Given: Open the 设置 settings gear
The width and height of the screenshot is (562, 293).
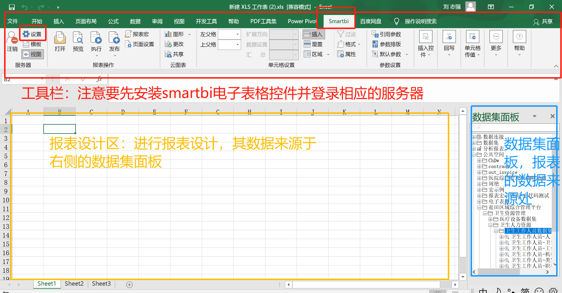Looking at the screenshot, I should click(x=32, y=34).
